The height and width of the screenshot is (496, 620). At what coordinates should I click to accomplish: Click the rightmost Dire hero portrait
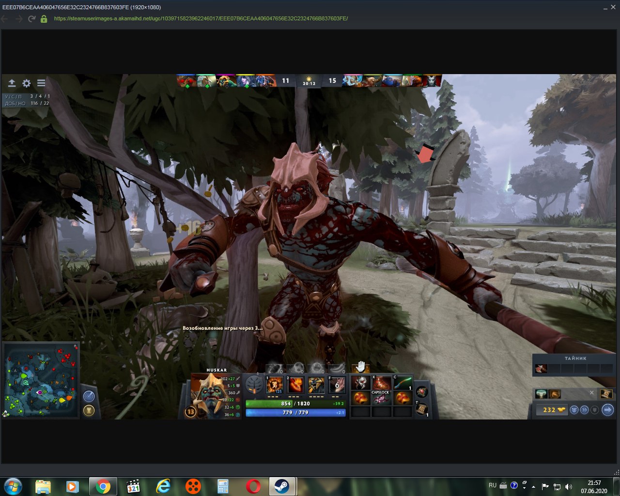432,80
